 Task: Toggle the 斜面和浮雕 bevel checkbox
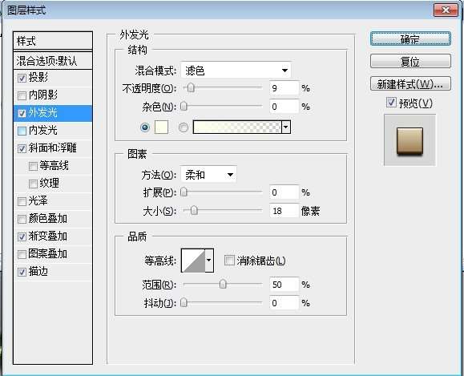(x=22, y=148)
